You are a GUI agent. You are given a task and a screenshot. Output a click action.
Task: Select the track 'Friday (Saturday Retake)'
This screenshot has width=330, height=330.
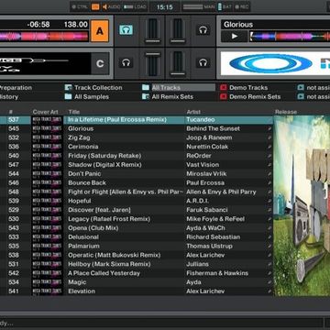coord(104,156)
